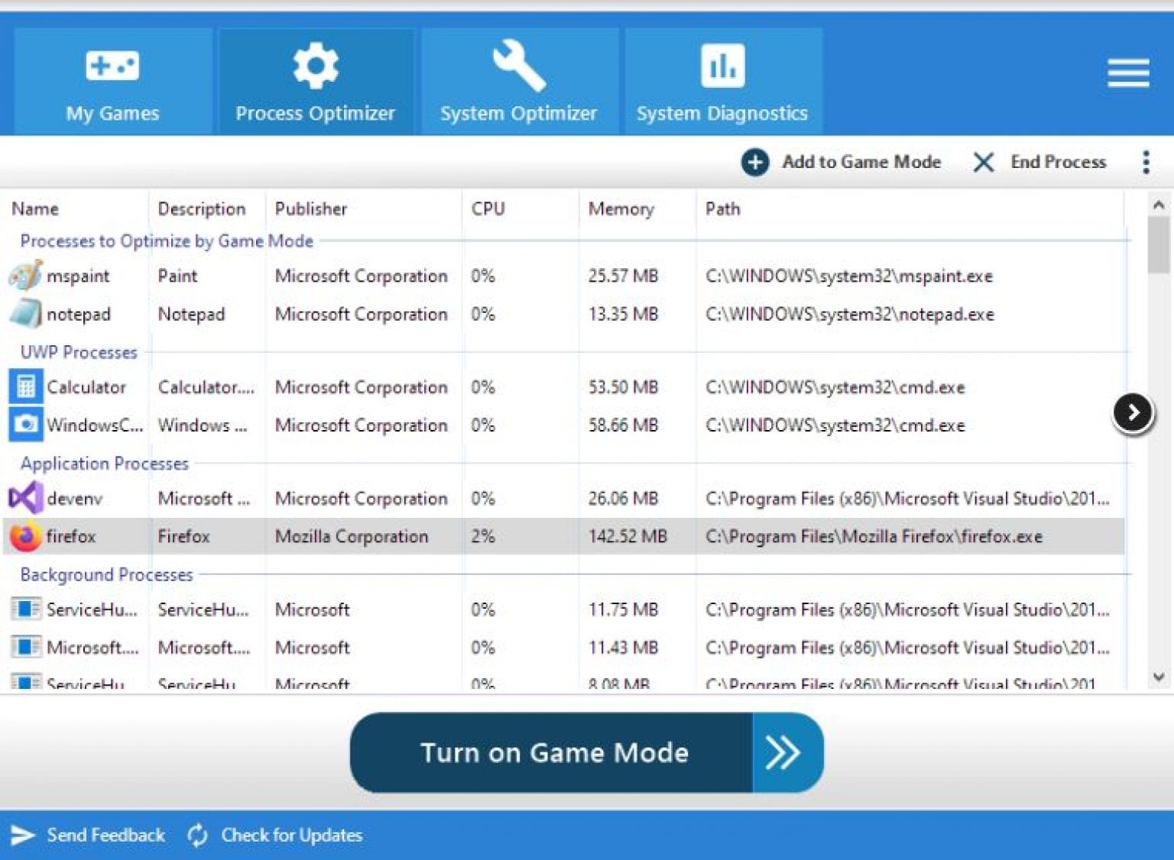Click the Calculator icon under UWP Processes

(25, 386)
